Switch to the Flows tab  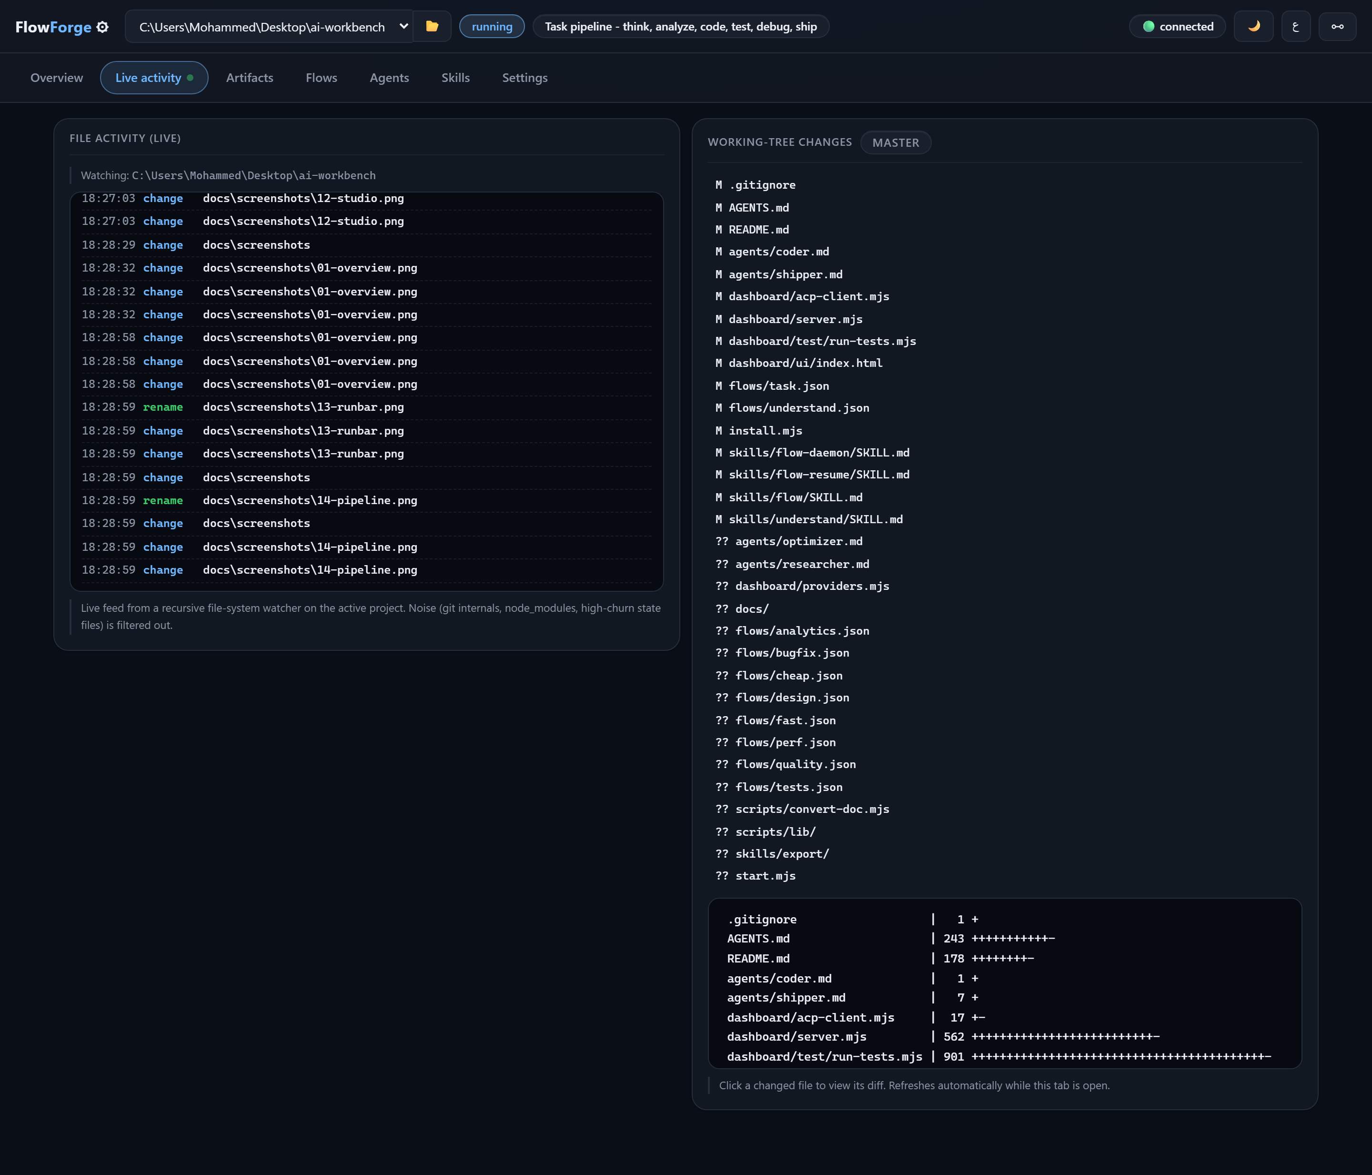pyautogui.click(x=322, y=78)
